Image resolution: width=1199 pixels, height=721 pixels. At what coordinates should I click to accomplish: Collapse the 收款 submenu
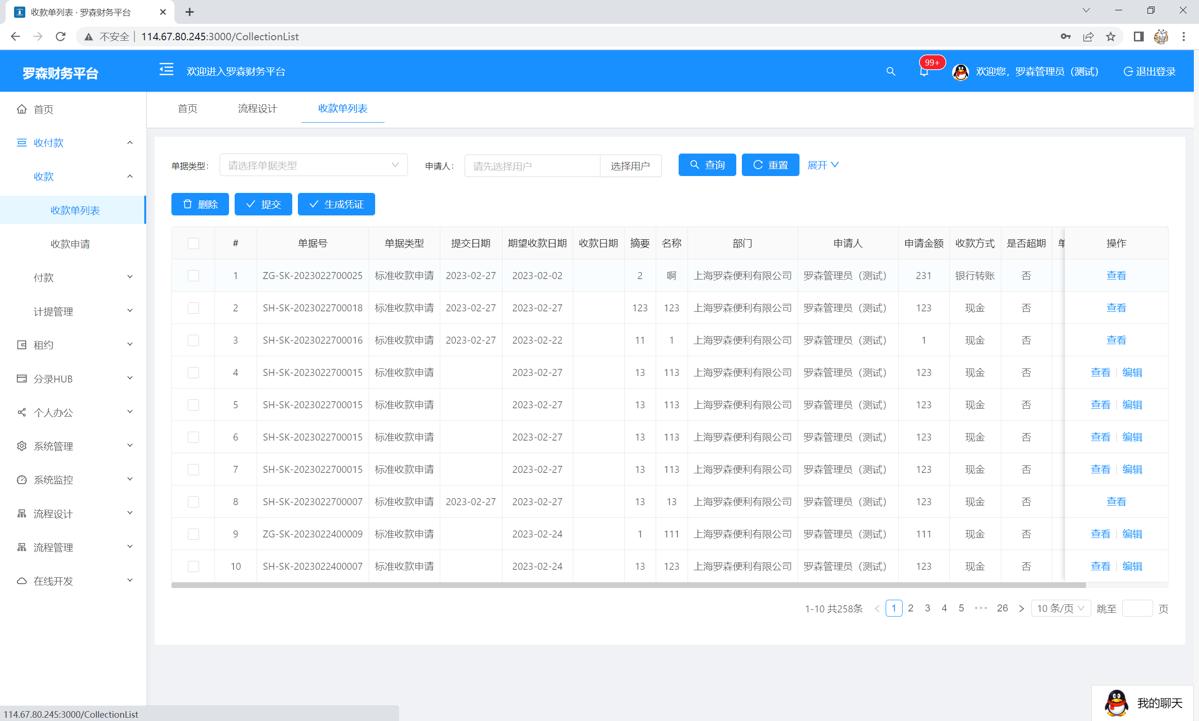click(130, 176)
